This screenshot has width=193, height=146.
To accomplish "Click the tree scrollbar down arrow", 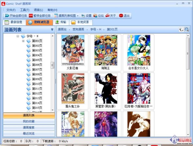I will 53,110.
